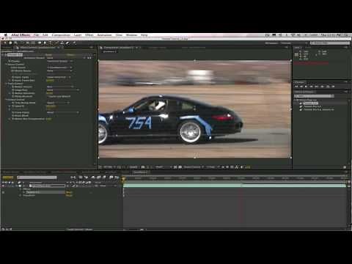Select the Rotation tool
352x264 pixels.
coord(22,43)
